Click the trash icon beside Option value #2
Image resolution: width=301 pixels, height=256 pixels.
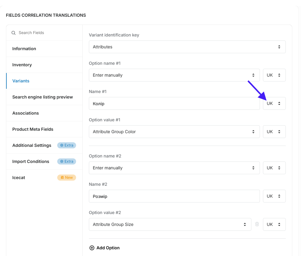tap(257, 224)
